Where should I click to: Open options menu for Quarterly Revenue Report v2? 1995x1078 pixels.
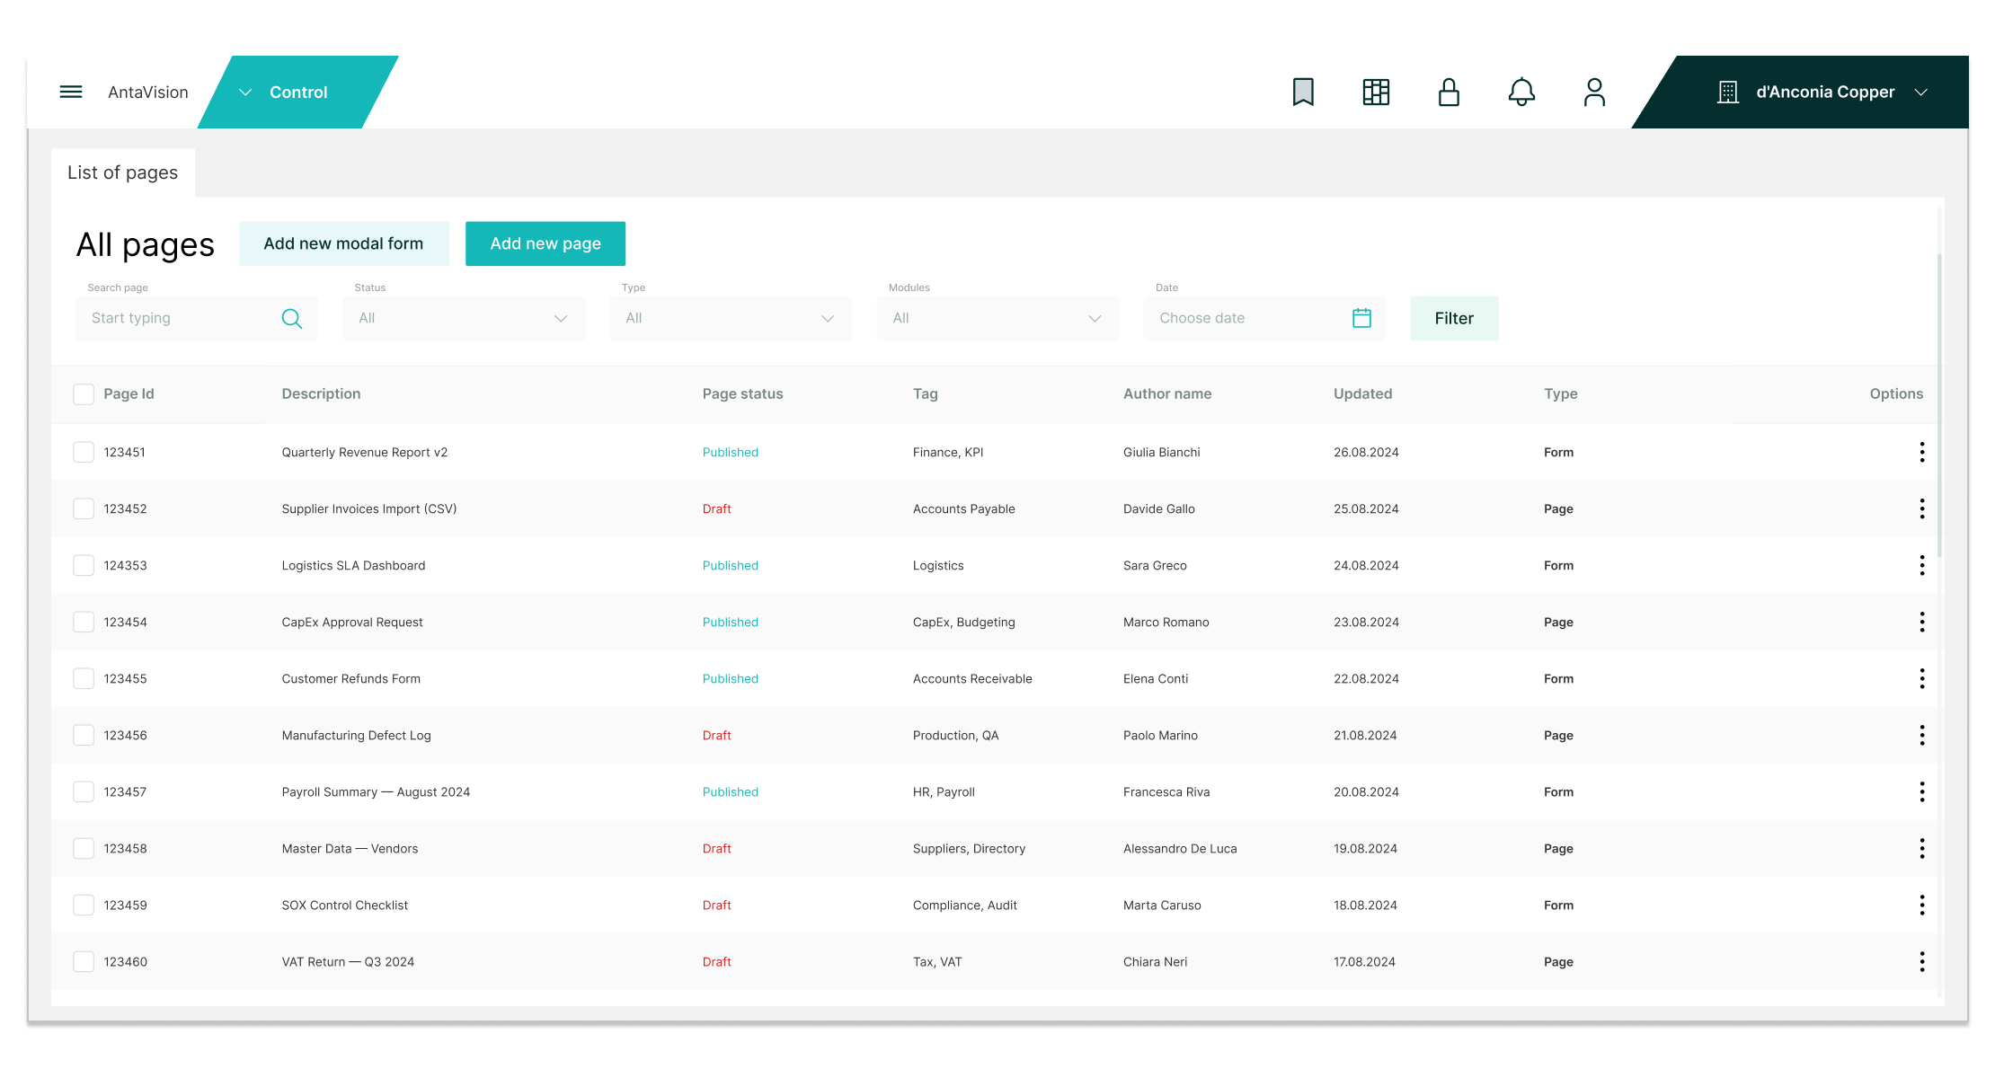(1922, 452)
